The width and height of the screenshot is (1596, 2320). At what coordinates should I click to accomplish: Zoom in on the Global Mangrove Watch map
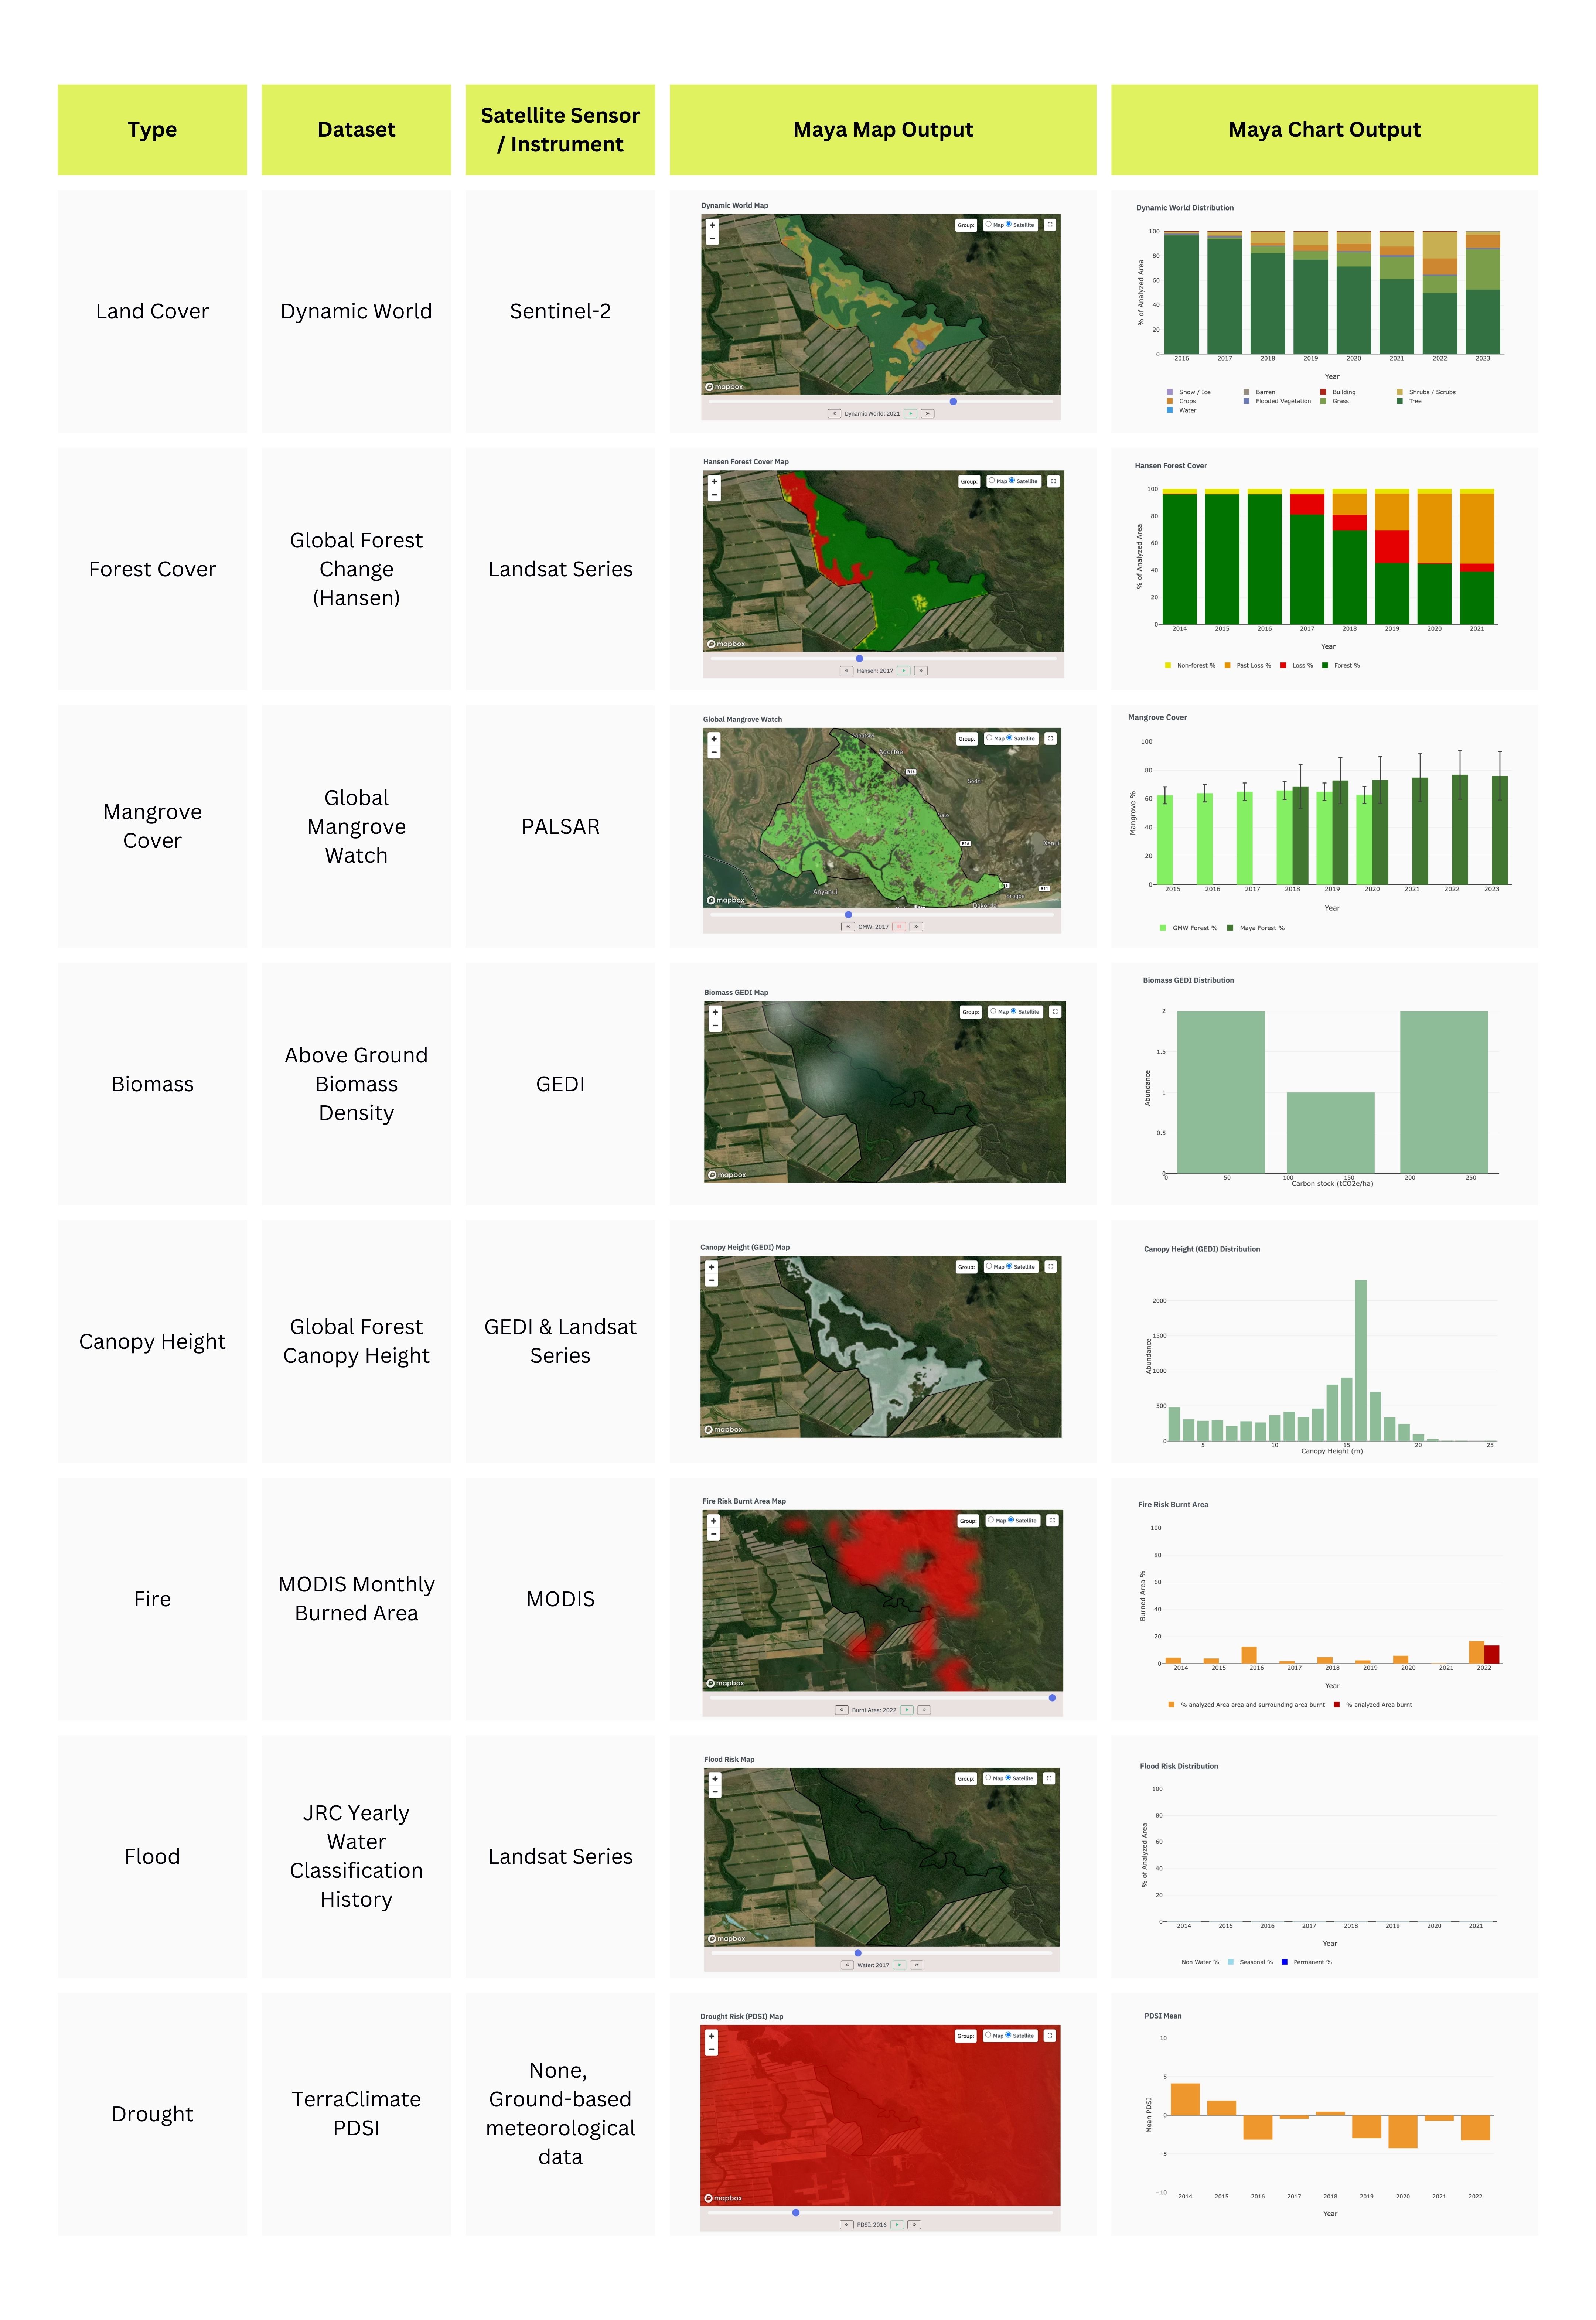click(714, 739)
